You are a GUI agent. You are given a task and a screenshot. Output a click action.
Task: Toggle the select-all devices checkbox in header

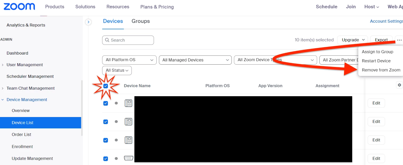[x=106, y=86]
